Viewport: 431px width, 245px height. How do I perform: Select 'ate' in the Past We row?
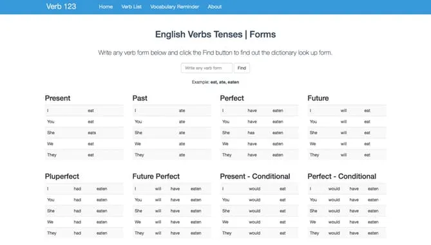pos(182,144)
